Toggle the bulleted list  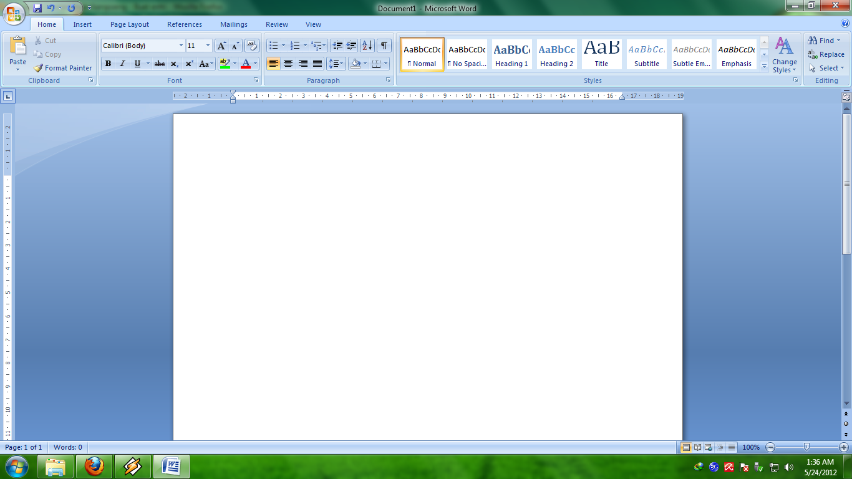coord(273,45)
